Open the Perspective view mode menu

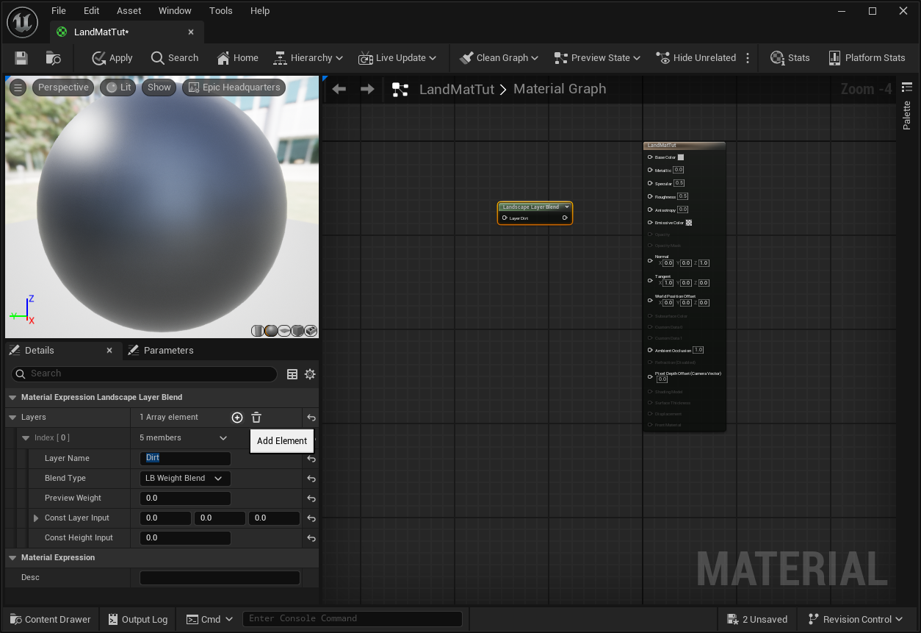point(63,87)
